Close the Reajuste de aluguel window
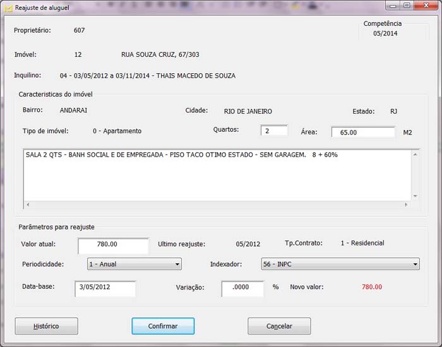 (x=424, y=6)
